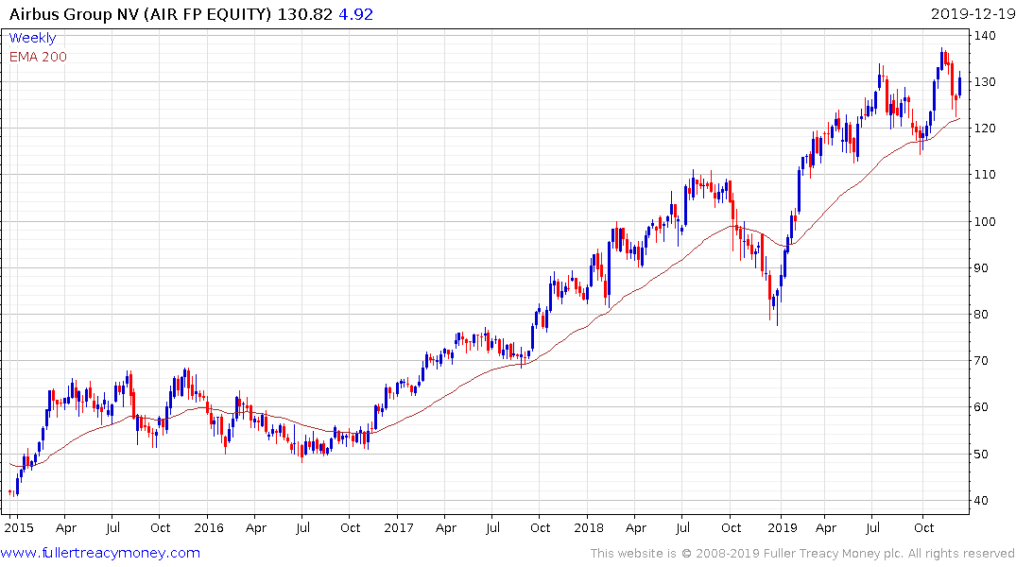Screen dimensions: 1016x567
Task: Click the 'EMA 200' legend label
Action: pos(38,57)
